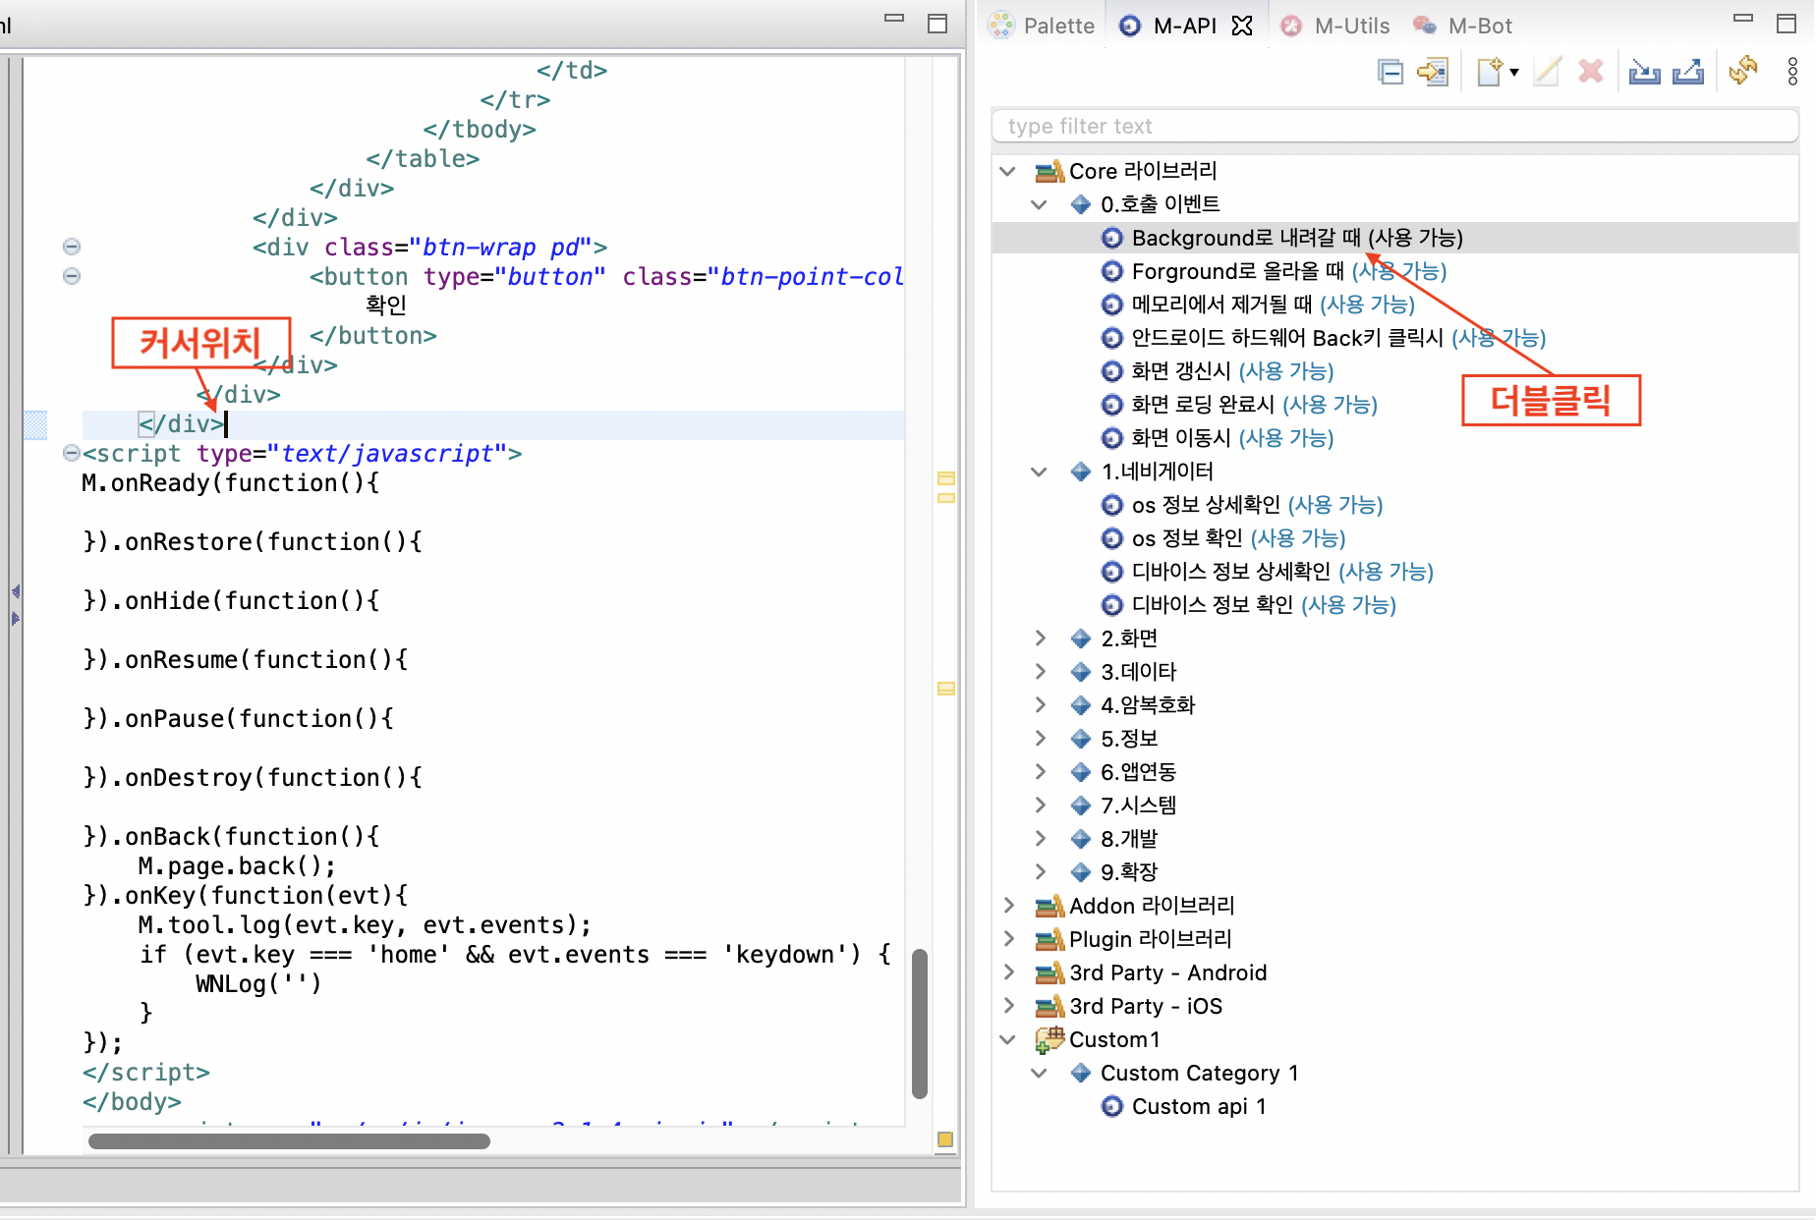Viewport: 1816px width, 1220px height.
Task: Click the Refresh sync icon
Action: pyautogui.click(x=1745, y=71)
